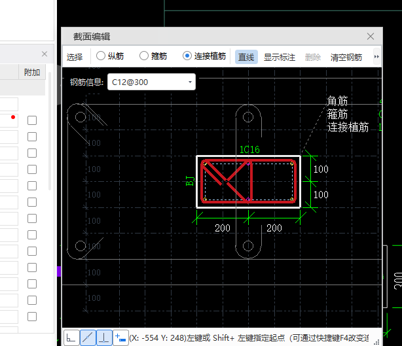Viewport: 402px width, 346px height.
Task: Click the 附加 column header
Action: 32,72
